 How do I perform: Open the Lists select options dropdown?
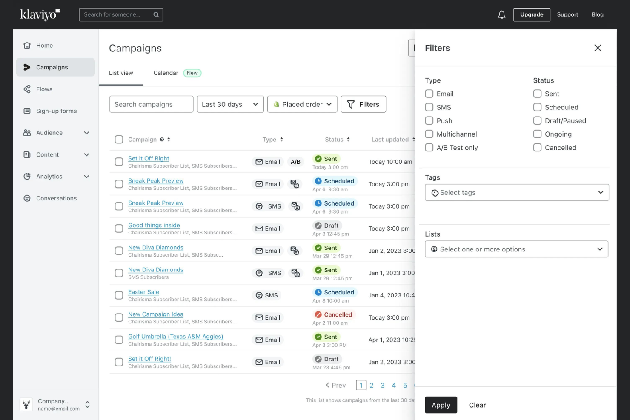516,249
